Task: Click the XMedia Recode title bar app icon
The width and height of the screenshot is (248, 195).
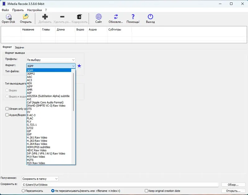Action: pos(4,4)
